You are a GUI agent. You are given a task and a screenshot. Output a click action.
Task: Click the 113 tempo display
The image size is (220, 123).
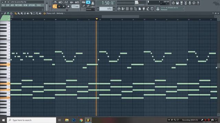coord(75,6)
